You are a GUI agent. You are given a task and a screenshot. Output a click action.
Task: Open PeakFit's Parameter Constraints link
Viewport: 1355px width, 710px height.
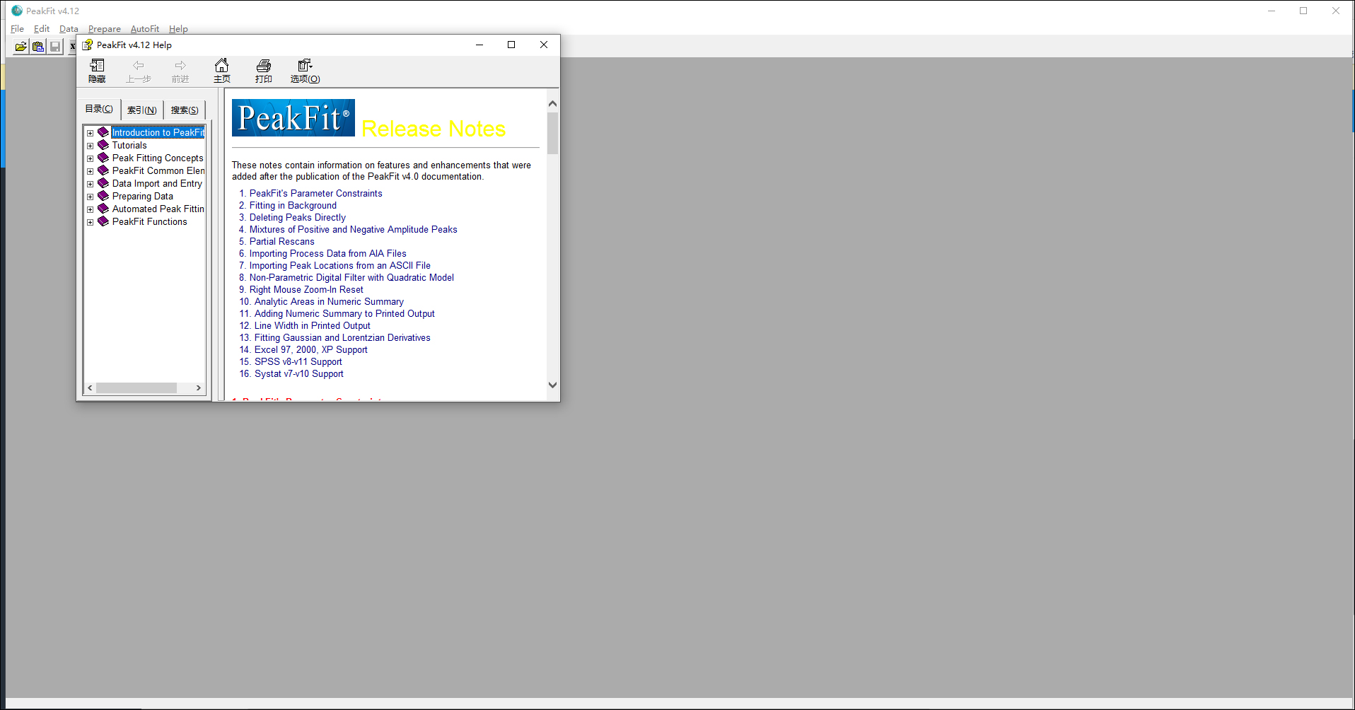point(315,193)
